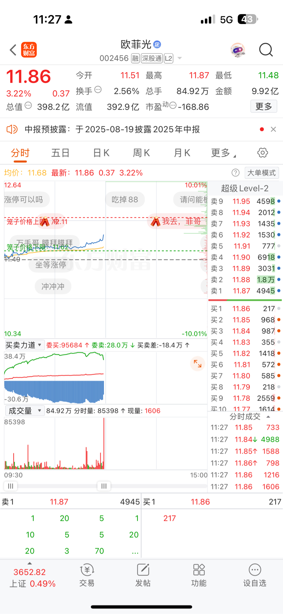This screenshot has width=283, height=614.
Task: Enable 大单模式 button
Action: point(262,173)
